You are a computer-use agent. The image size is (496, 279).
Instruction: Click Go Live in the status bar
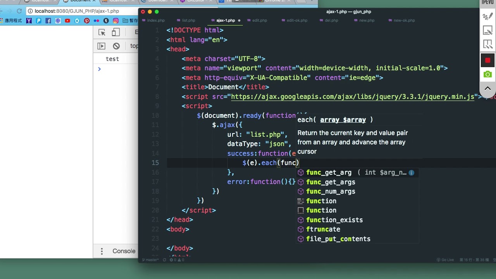[445, 260]
